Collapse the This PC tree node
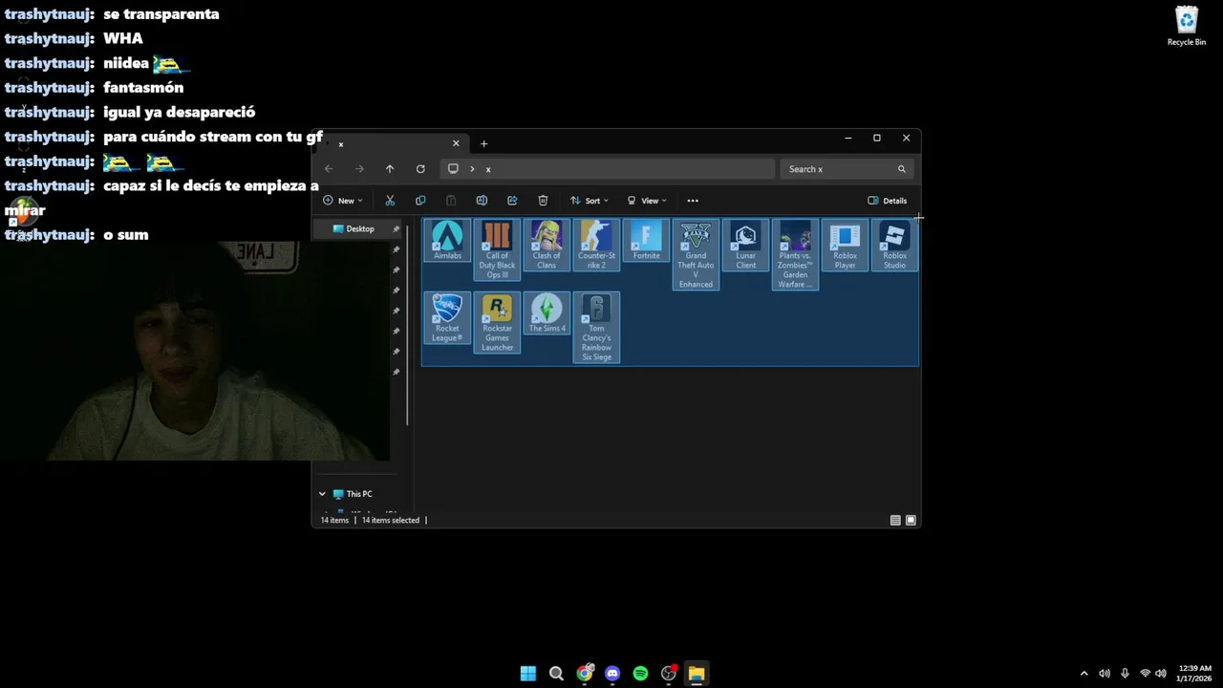The height and width of the screenshot is (688, 1223). coord(322,494)
